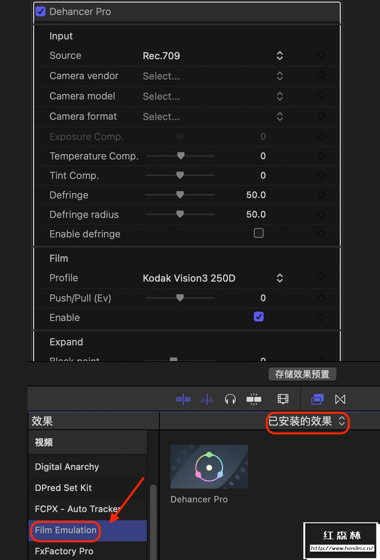
Task: Click the Defringe slider handle
Action: coord(180,194)
